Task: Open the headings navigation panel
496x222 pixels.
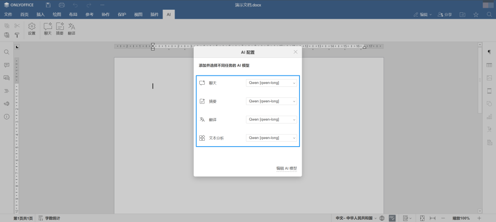Action: (x=6, y=91)
